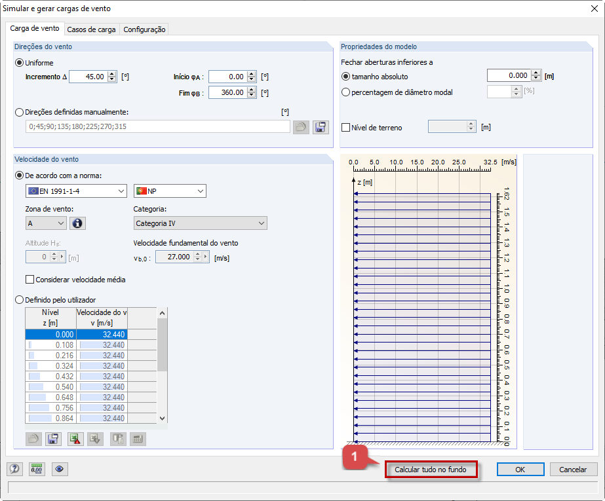Confirm the dialog with OK
Image resolution: width=605 pixels, height=501 pixels.
520,469
